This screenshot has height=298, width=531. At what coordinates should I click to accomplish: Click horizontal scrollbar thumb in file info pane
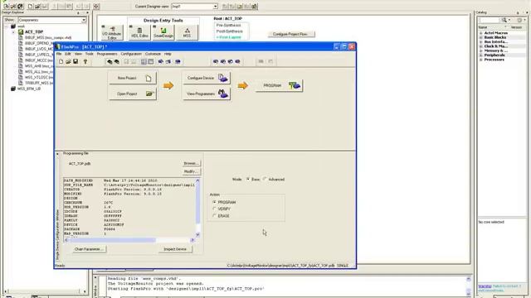pyautogui.click(x=112, y=240)
